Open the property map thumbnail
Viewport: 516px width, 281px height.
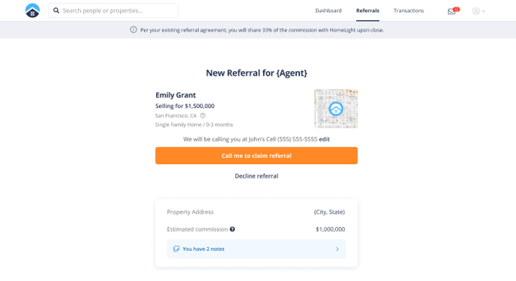[336, 109]
